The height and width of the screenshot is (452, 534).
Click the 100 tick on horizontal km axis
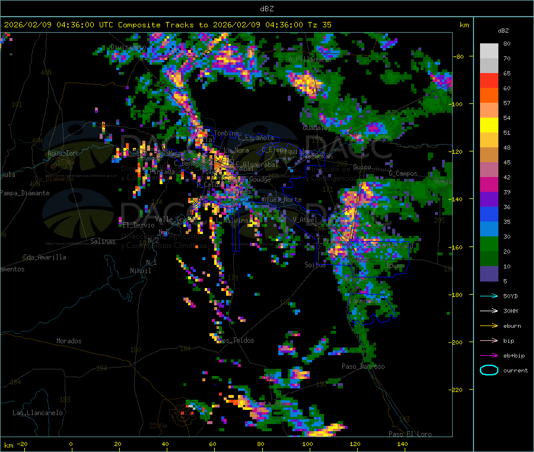307,444
